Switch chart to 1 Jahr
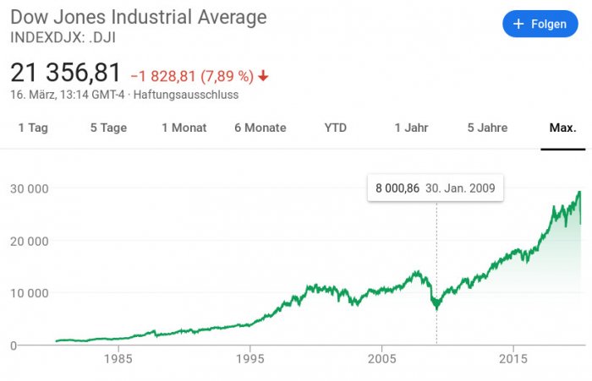This screenshot has width=592, height=381. tap(411, 128)
